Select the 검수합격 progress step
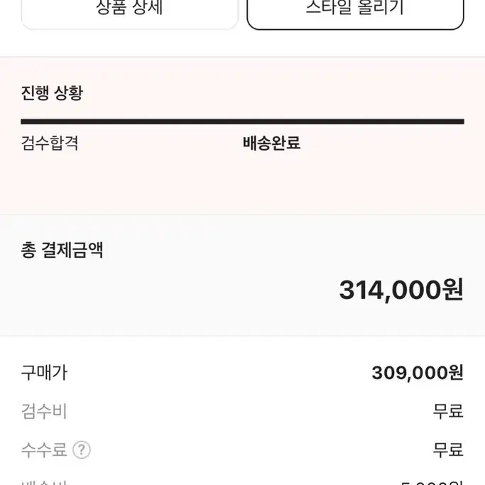485x485 pixels. [x=50, y=143]
